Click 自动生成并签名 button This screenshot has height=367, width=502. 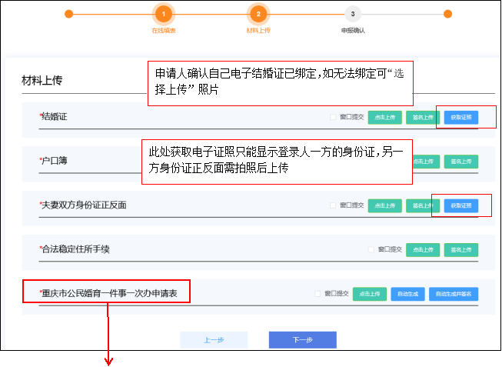454,293
